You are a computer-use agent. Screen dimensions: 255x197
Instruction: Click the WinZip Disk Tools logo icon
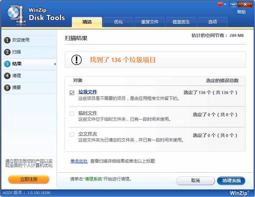pos(17,15)
